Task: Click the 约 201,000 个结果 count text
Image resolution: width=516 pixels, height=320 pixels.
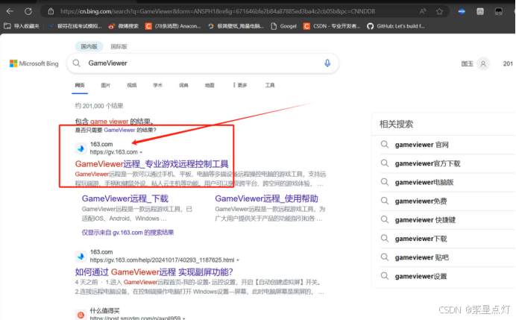Action: click(99, 106)
